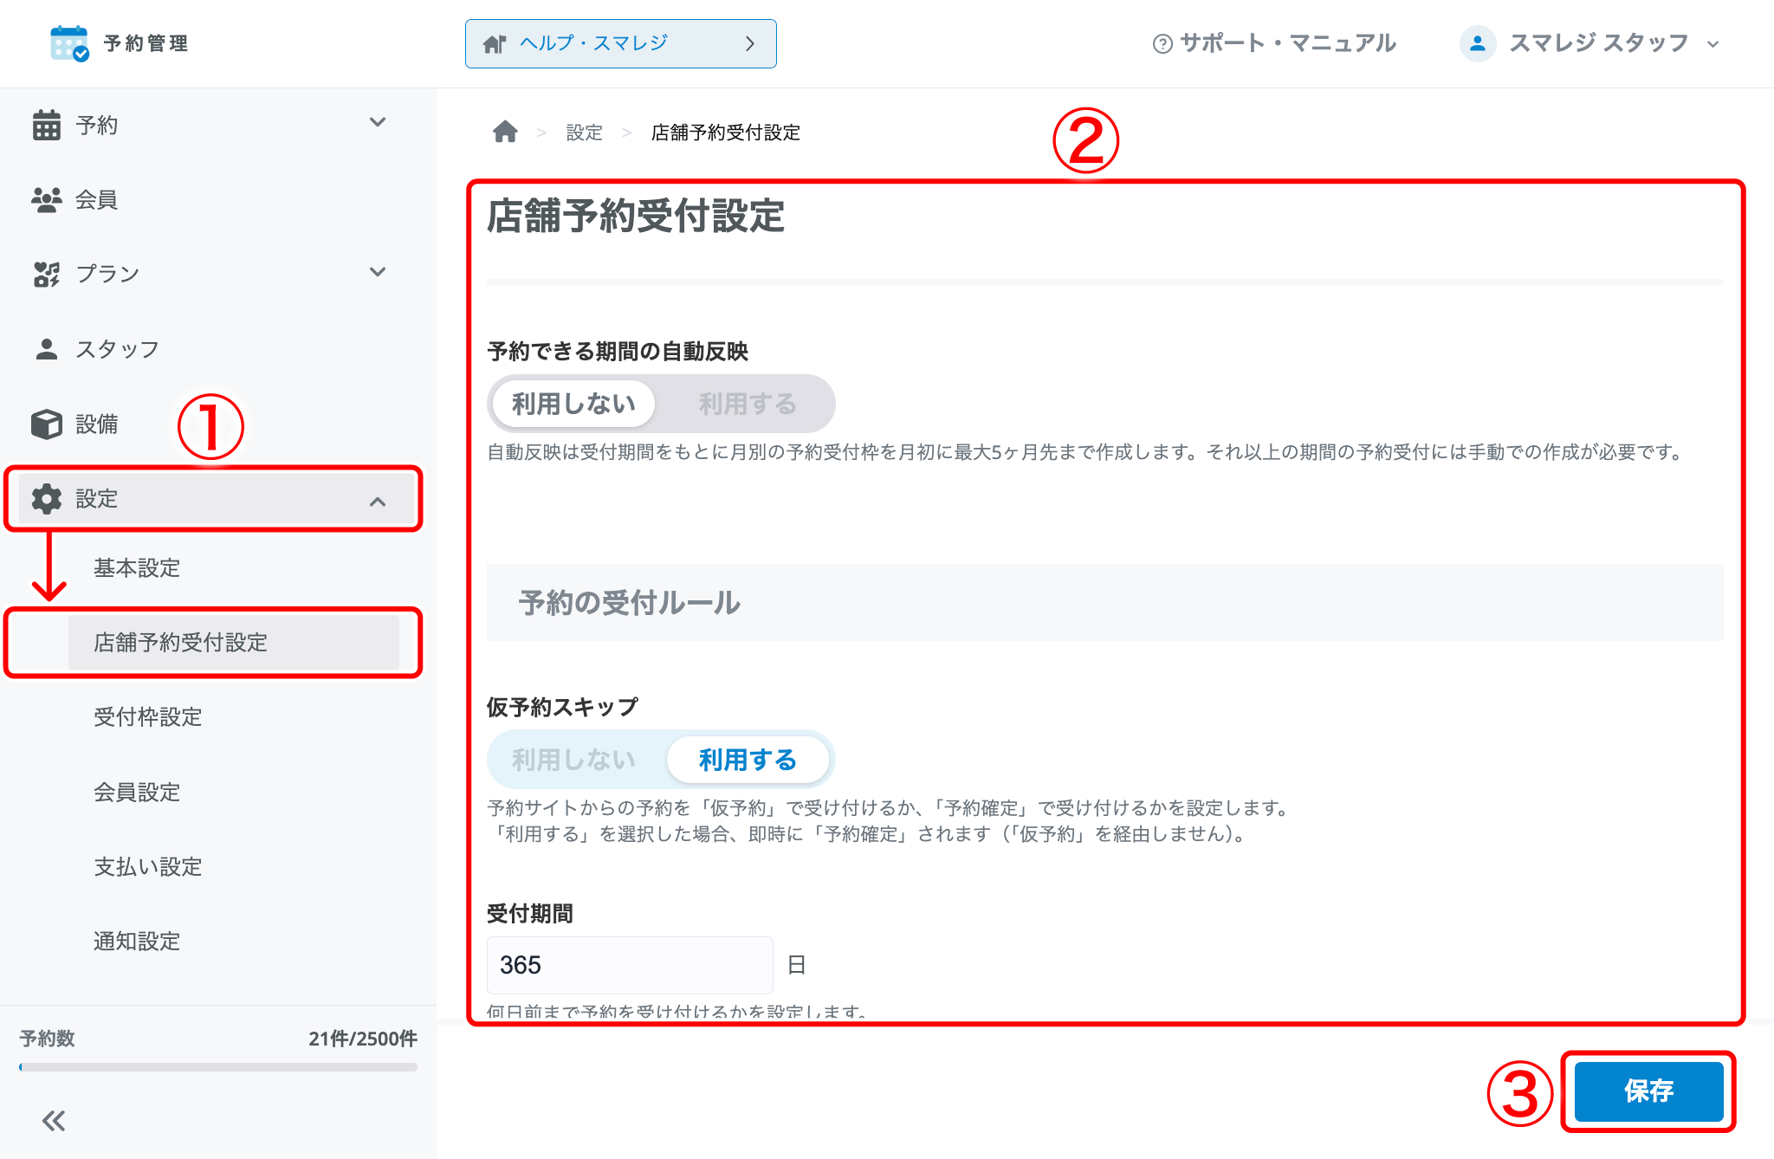Click the 21件/2500件 count text
Image resolution: width=1774 pixels, height=1159 pixels.
(363, 1039)
